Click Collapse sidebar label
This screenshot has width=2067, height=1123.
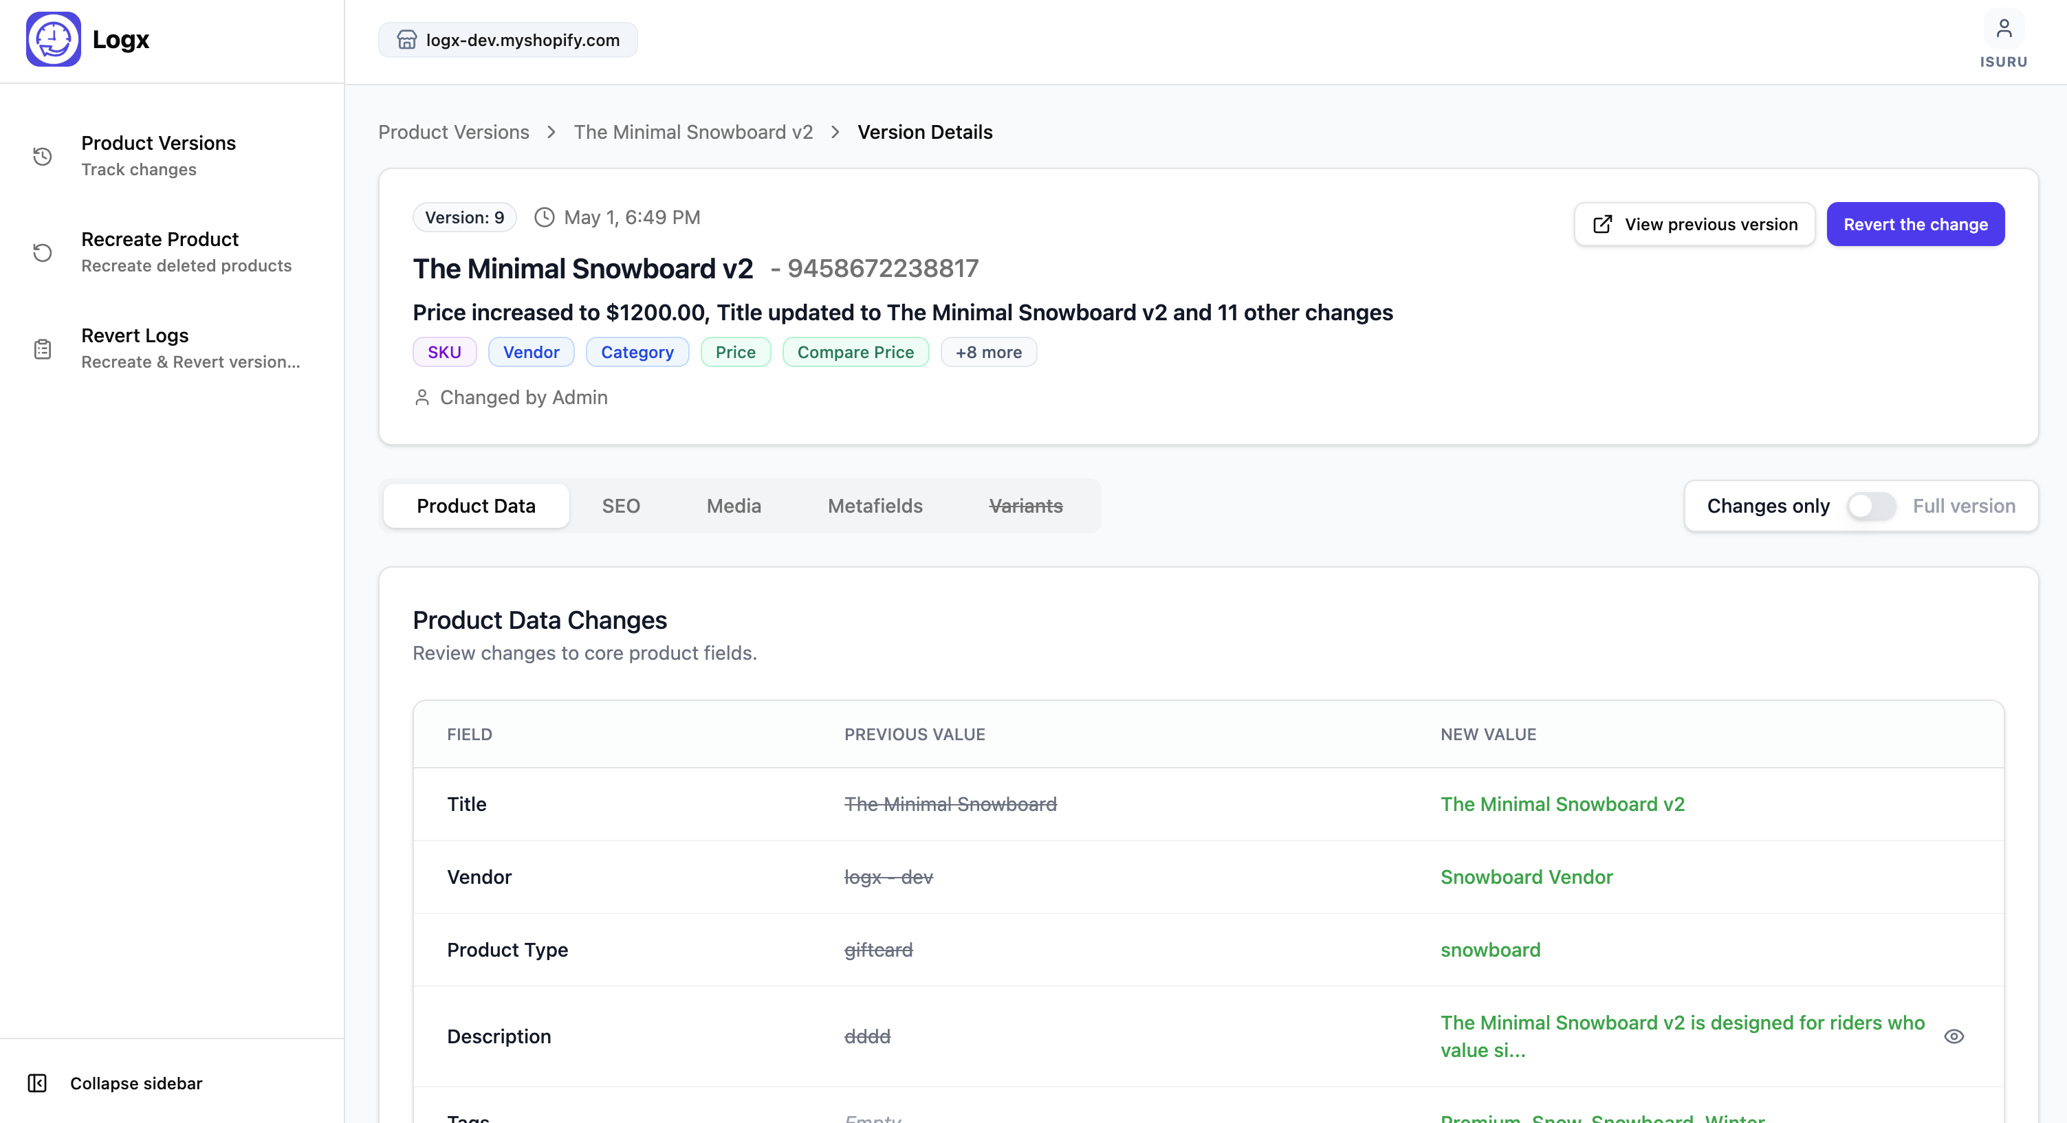pos(136,1083)
